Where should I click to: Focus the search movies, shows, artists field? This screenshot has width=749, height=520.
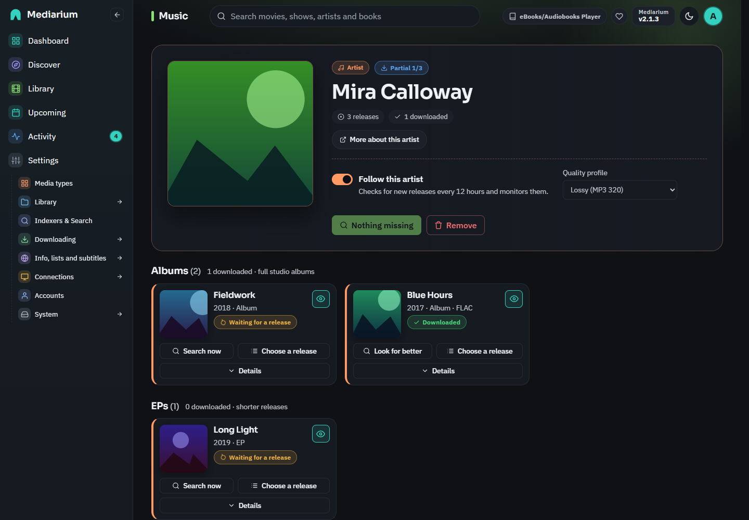coord(344,16)
